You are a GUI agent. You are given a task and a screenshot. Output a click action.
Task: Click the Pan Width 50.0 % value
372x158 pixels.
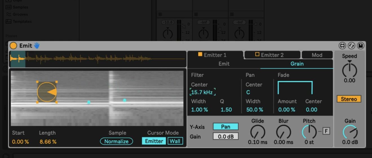coord(254,110)
